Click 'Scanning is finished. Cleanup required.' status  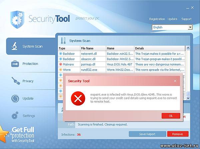[103, 125]
